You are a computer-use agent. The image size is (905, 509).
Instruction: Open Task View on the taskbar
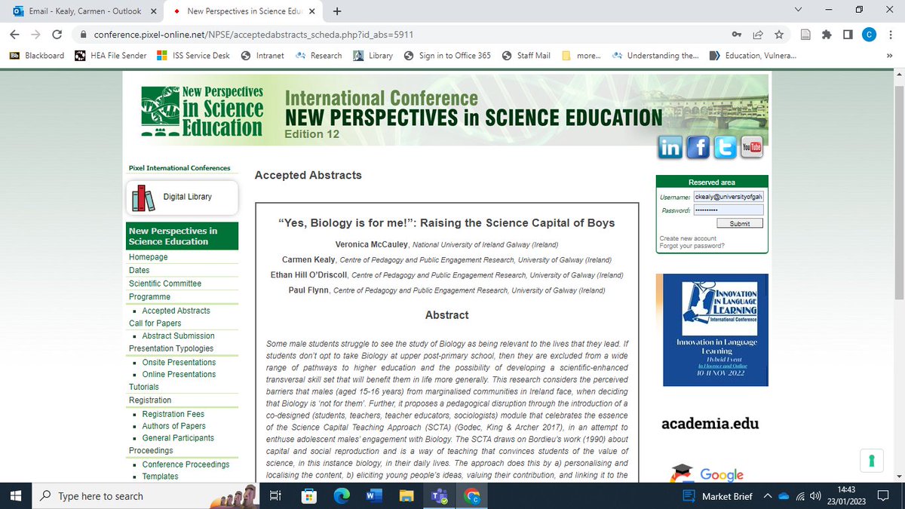(275, 495)
